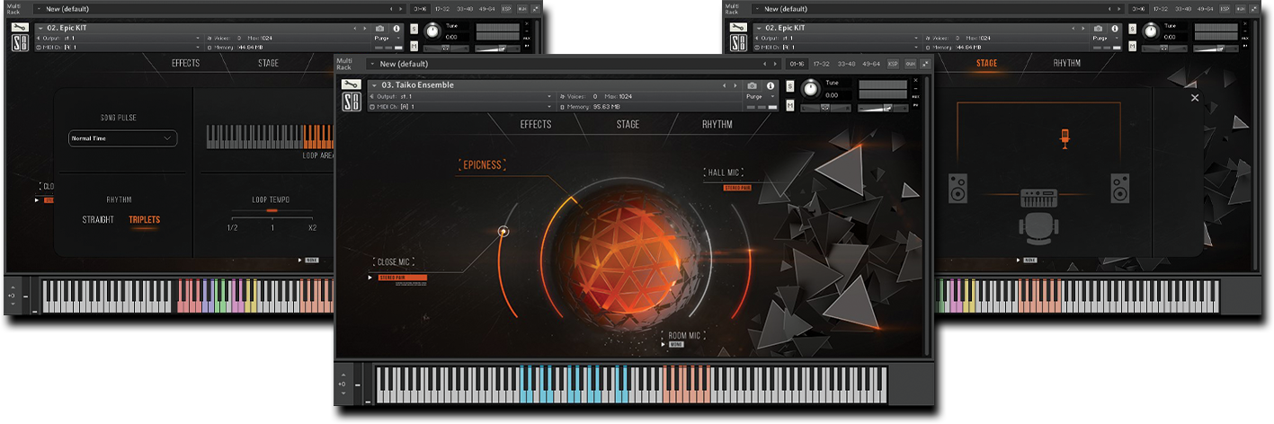Switch to the EFFECTS tab in Taiko Ensemble

point(536,124)
